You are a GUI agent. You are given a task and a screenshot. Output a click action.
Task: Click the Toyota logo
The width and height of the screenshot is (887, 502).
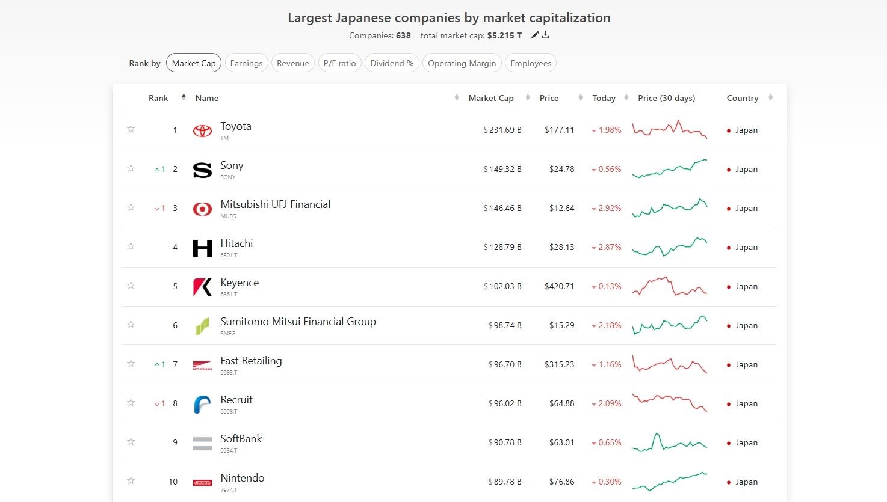coord(202,130)
